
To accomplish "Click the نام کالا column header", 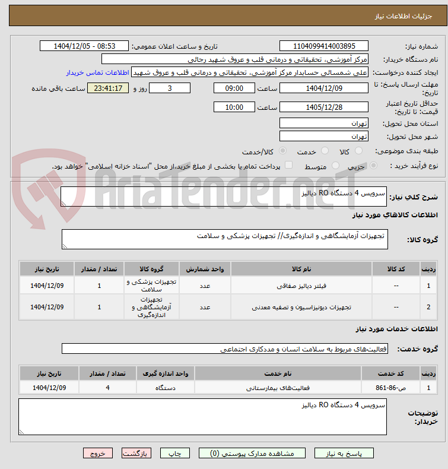I will [301, 269].
